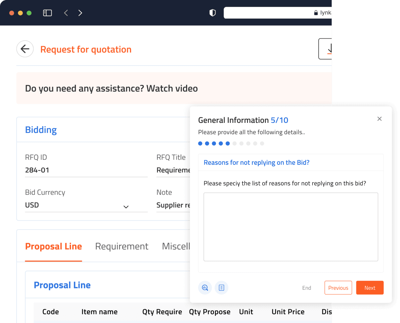Go back with the browser back chevron

[66, 13]
